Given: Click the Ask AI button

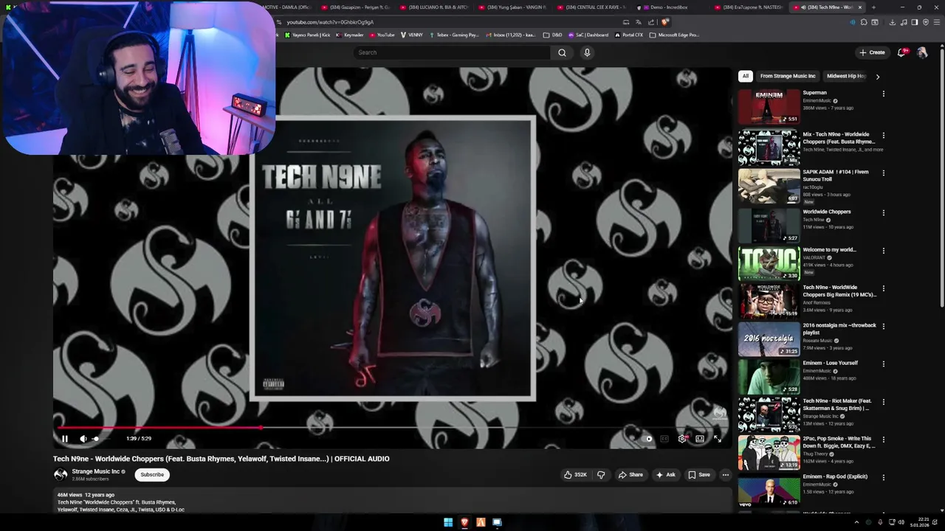Looking at the screenshot, I should [666, 475].
